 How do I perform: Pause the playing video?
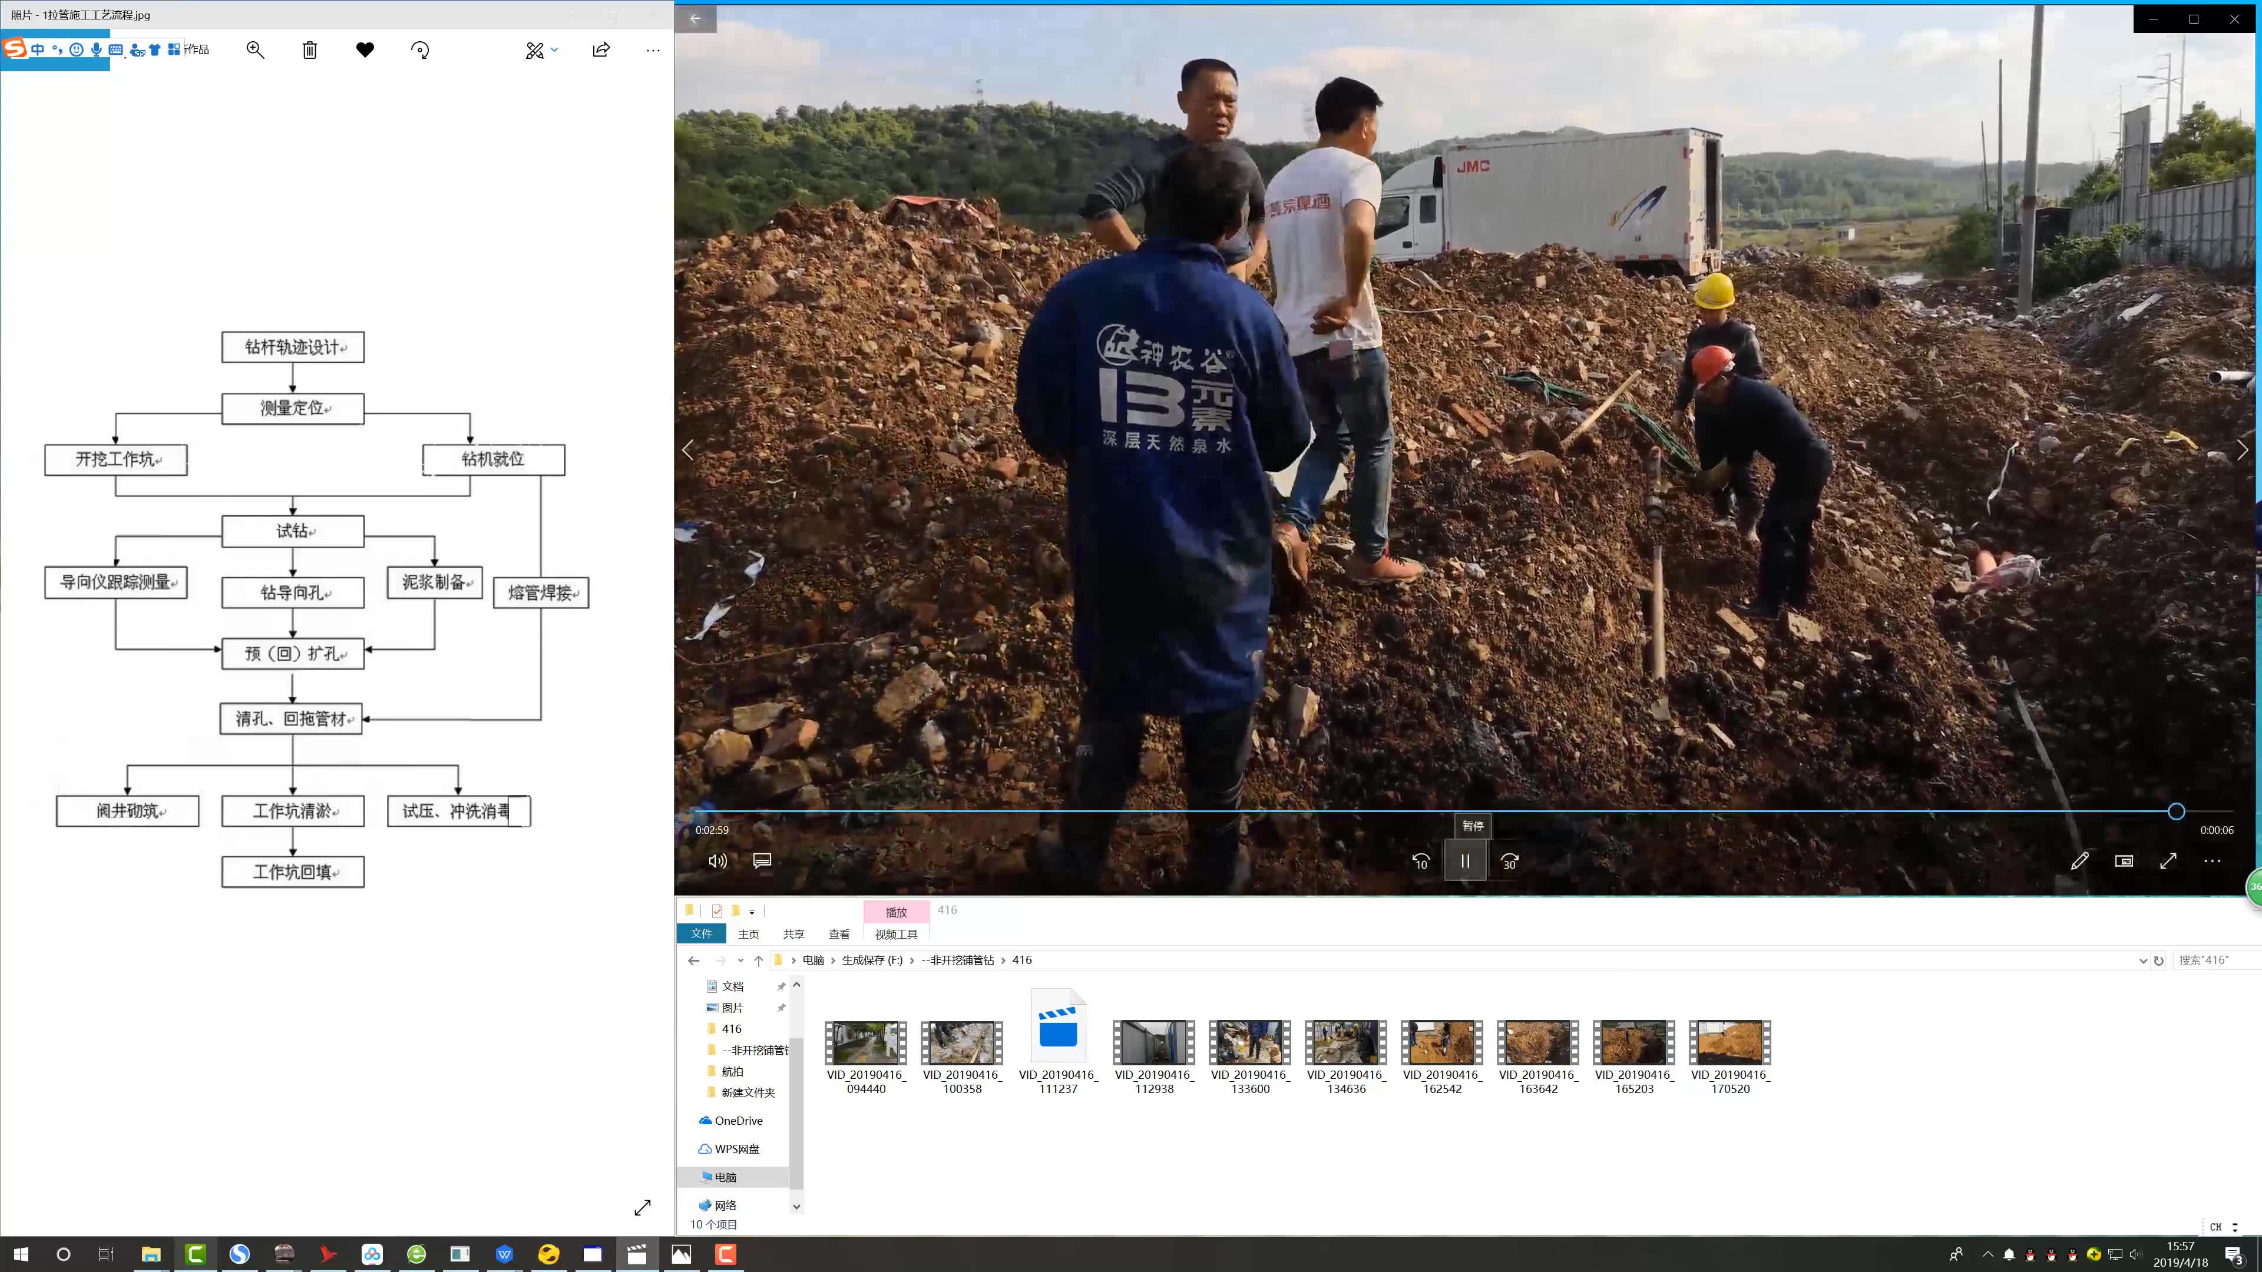click(1464, 861)
